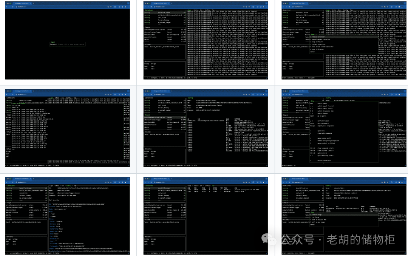Click reload icon in shell-session screenshot browser
This screenshot has height=256, width=408.
coord(12,94)
